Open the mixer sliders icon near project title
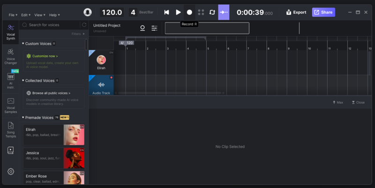This screenshot has width=375, height=188. (154, 28)
